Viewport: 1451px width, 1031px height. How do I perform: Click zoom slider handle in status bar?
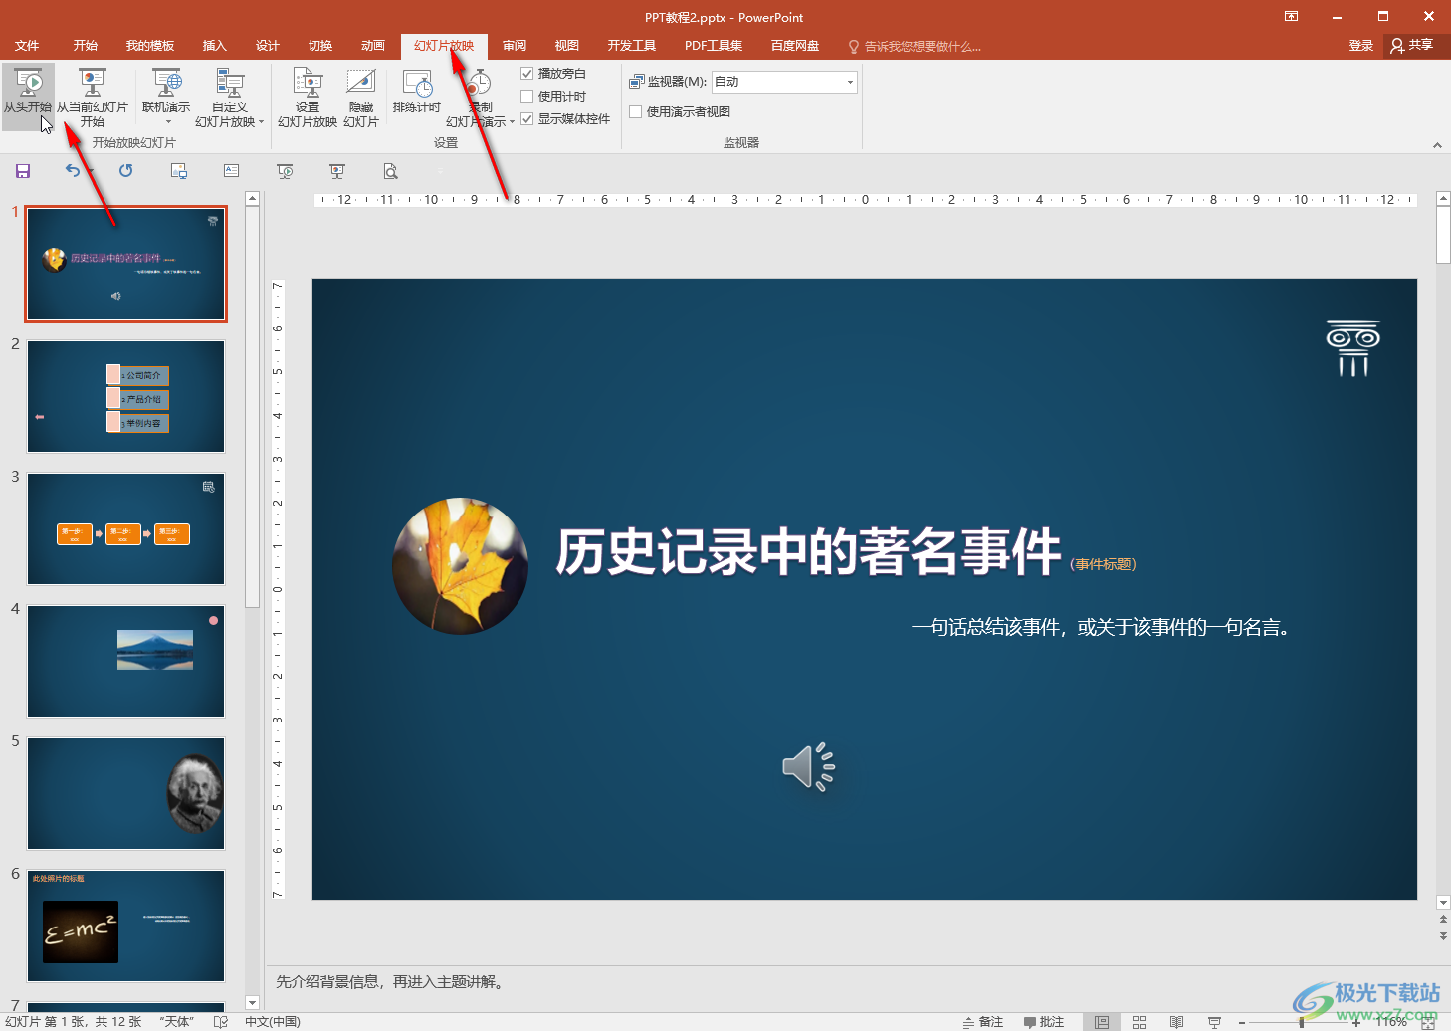1301,1022
